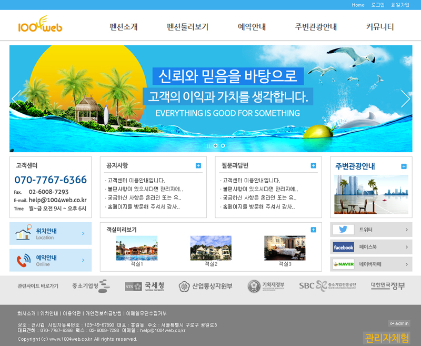Image resolution: width=421 pixels, height=346 pixels.
Task: Open the Facebook (페이스북) link
Action: [x=371, y=247]
